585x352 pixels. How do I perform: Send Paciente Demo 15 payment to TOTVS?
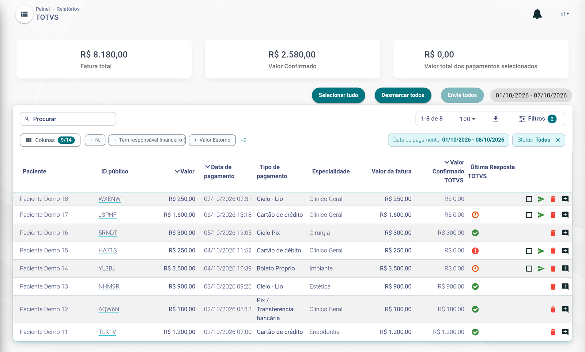click(541, 251)
